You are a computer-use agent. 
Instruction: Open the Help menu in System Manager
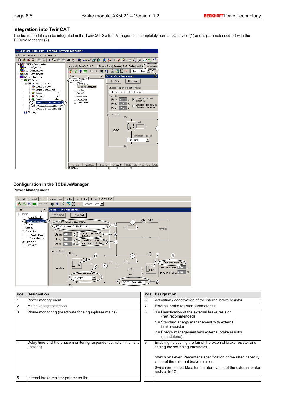[56, 55]
